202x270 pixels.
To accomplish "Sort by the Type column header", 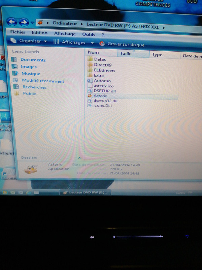I will 165,55.
